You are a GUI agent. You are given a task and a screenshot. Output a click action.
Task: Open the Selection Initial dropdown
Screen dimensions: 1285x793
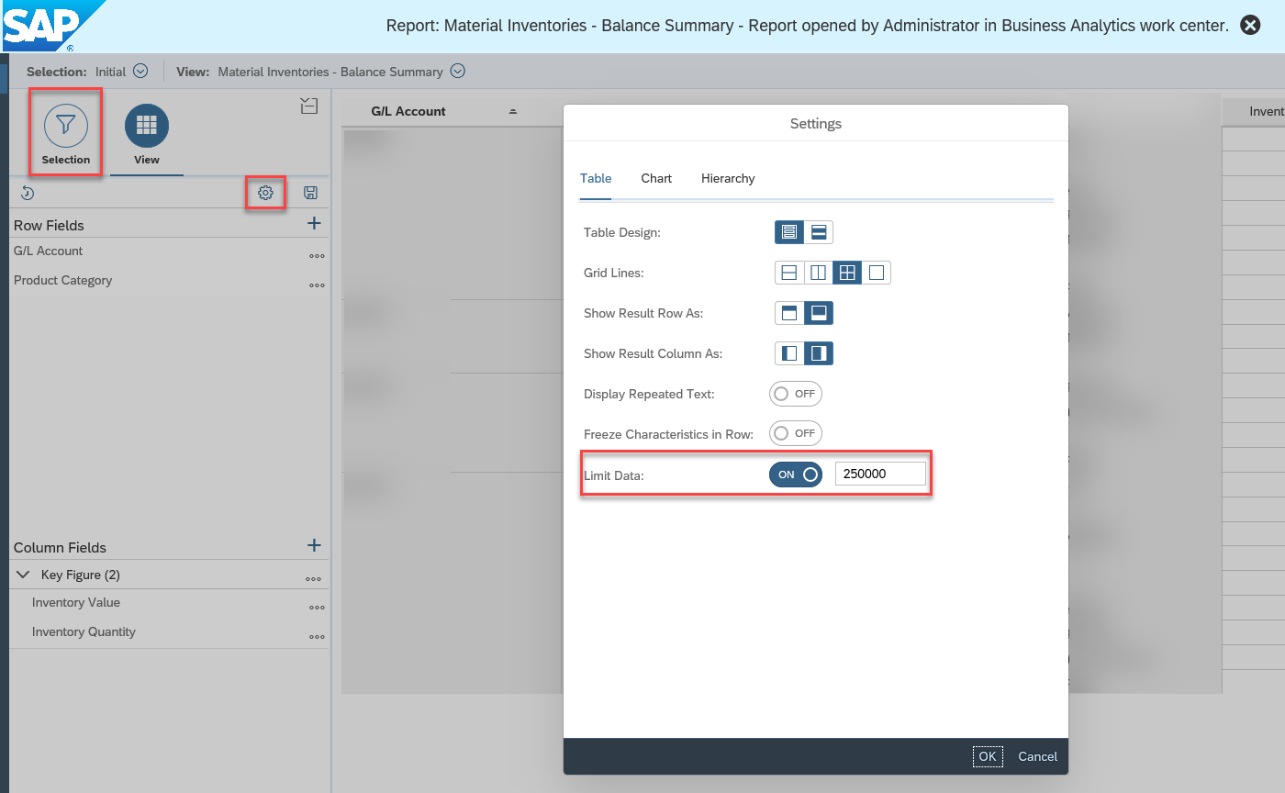point(140,71)
